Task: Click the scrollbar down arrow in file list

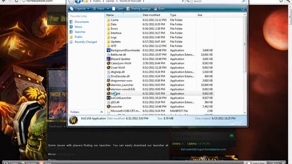Action: pyautogui.click(x=245, y=113)
